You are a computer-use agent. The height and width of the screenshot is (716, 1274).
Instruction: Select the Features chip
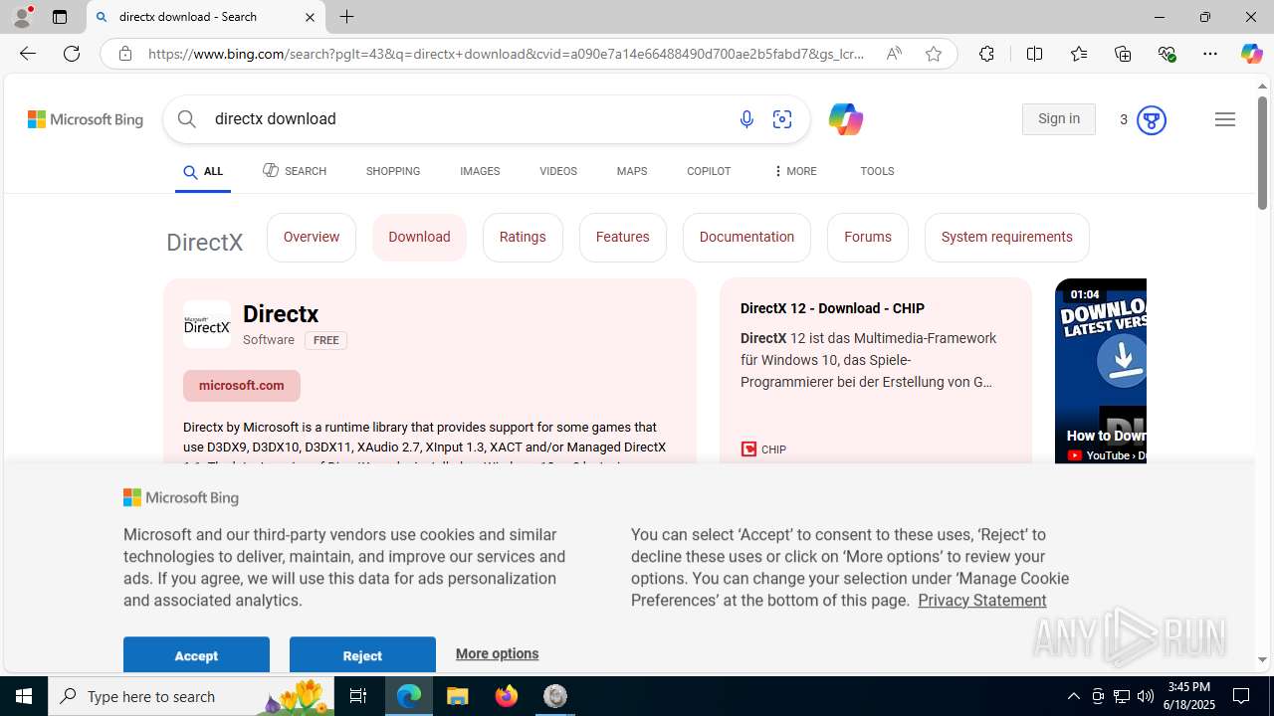pos(623,238)
